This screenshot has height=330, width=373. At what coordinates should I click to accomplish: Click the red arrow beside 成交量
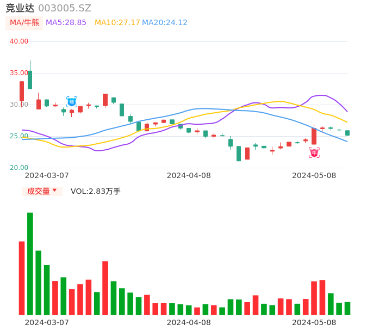click(x=54, y=191)
